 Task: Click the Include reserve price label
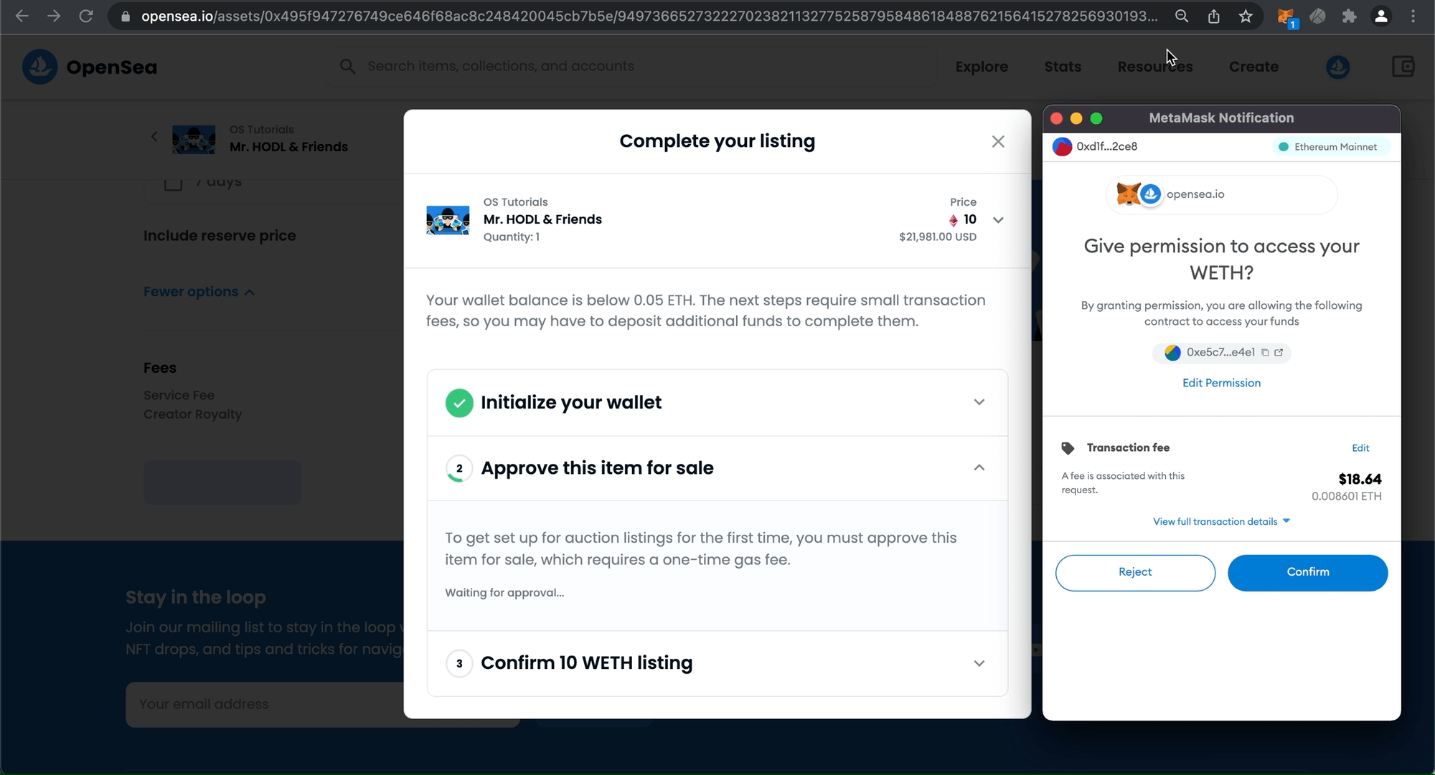click(220, 236)
